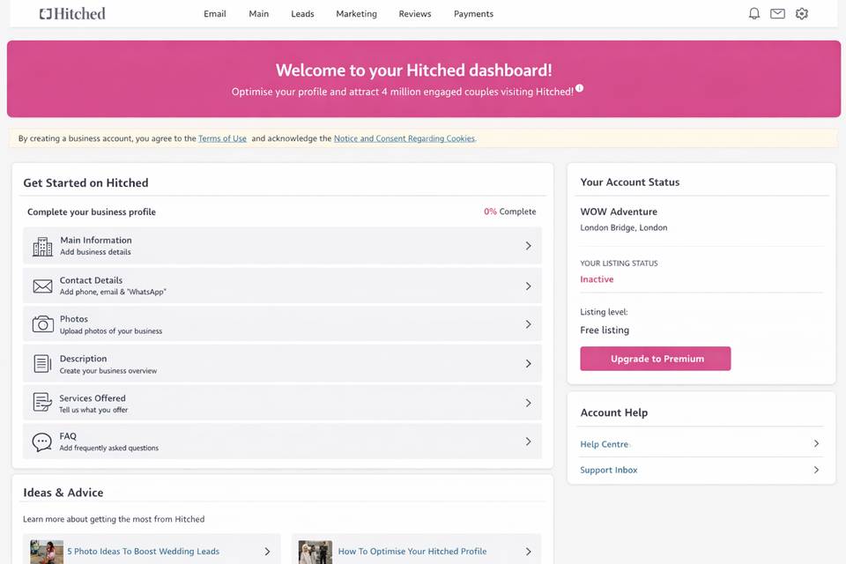
Task: Open the settings gear icon
Action: 802,13
